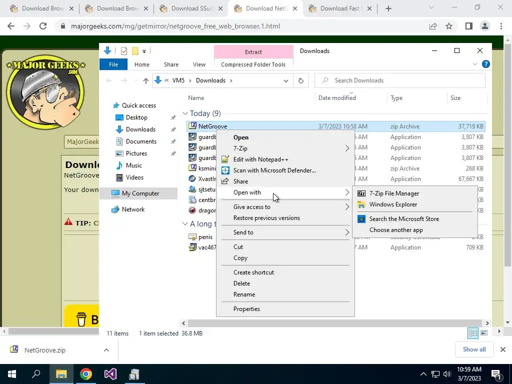Click the New folder quick access icon
The width and height of the screenshot is (512, 384).
click(135, 51)
